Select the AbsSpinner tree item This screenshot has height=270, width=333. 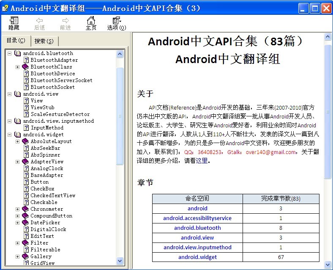(46, 155)
